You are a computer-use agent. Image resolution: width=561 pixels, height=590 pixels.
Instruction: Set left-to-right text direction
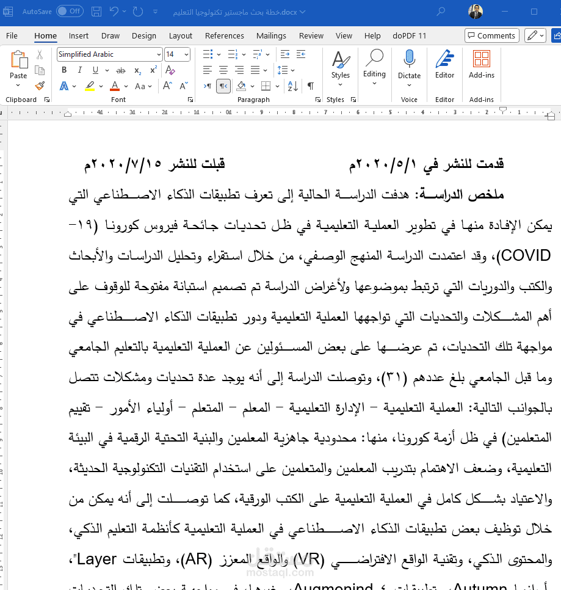[208, 86]
